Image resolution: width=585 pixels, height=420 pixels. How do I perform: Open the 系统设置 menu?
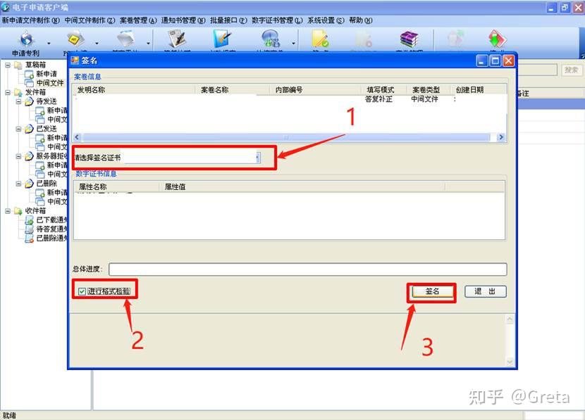326,20
